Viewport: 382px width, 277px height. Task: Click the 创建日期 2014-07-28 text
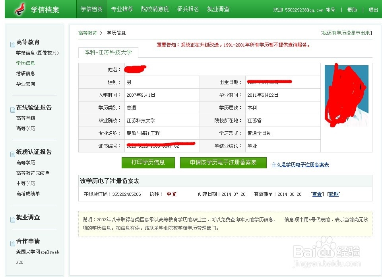click(x=221, y=194)
